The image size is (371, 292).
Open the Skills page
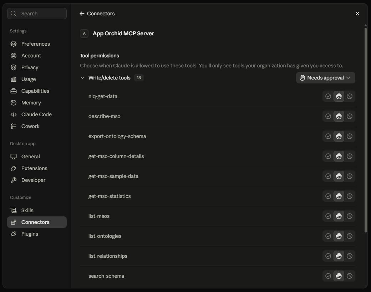37,210
